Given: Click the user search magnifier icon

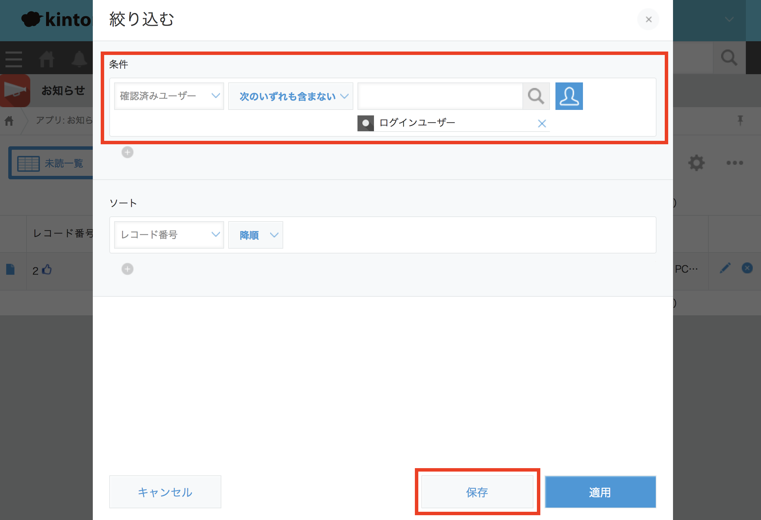Looking at the screenshot, I should click(536, 96).
